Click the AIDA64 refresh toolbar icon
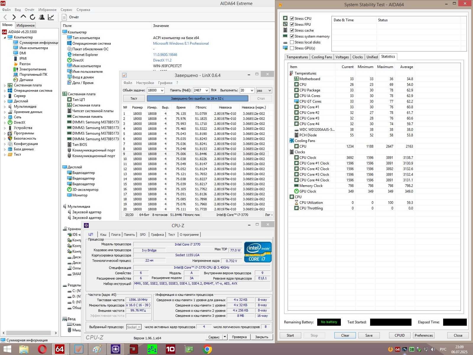Screen dimensions: 473x355 [33, 17]
